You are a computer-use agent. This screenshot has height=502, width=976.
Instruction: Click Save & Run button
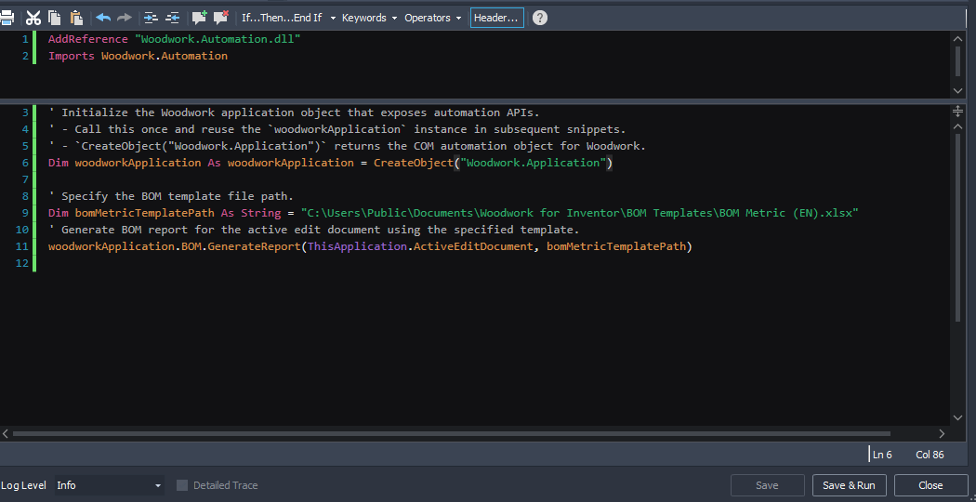tap(849, 485)
